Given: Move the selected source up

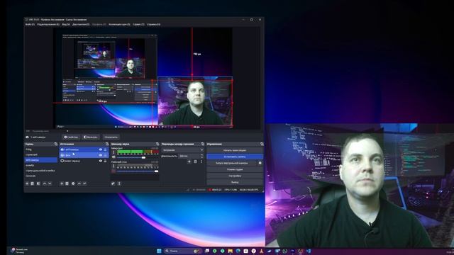Looking at the screenshot, I should [79, 183].
